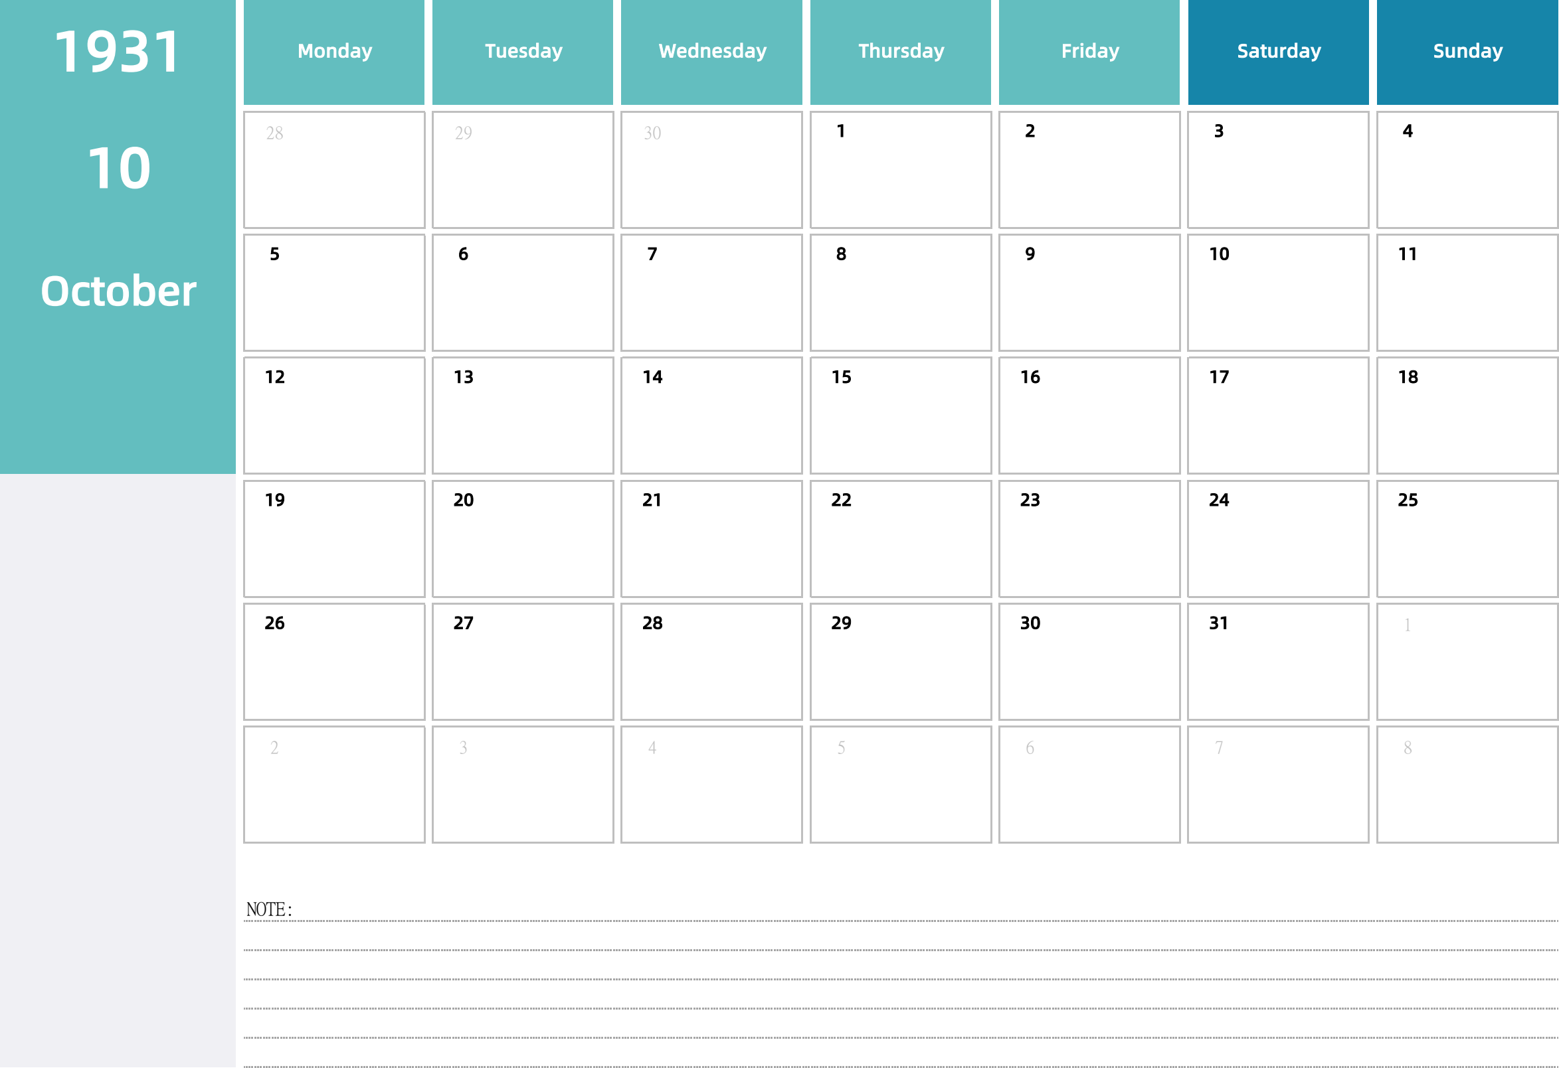Select October 19 Monday cell
Viewport: 1559px width, 1068px height.
coord(335,539)
